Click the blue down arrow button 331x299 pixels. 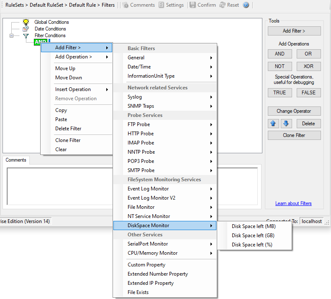tap(286, 124)
